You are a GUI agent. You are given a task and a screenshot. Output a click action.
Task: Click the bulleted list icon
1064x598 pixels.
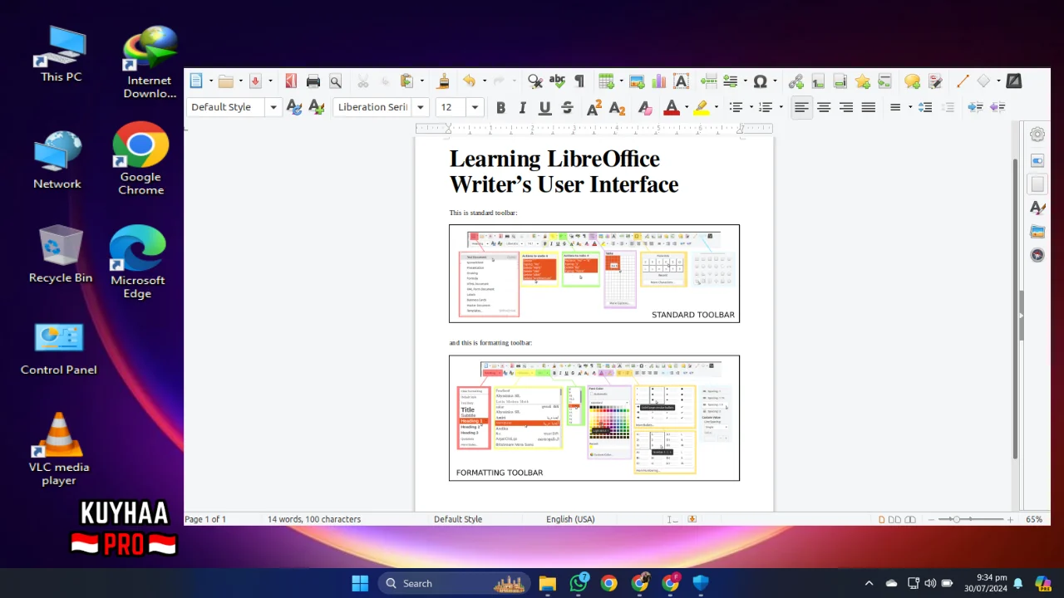click(736, 107)
